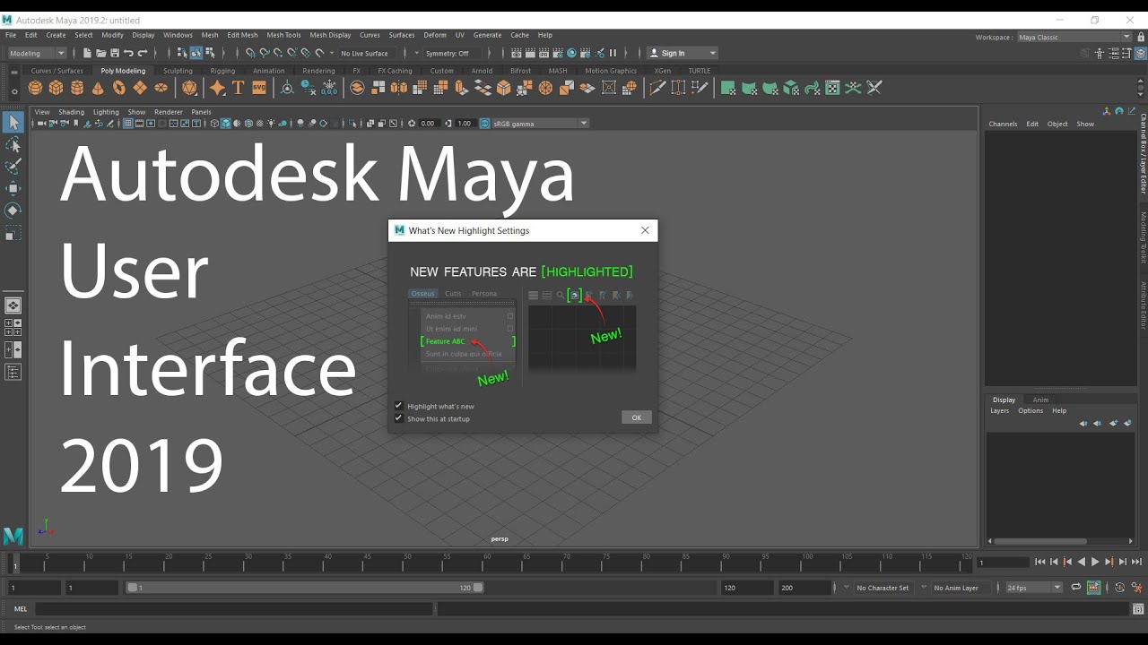Switch to the Anim layer tab
The image size is (1148, 645).
pyautogui.click(x=1040, y=400)
